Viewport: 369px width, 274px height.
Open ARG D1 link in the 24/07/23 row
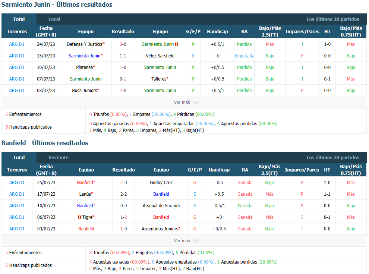click(x=17, y=44)
